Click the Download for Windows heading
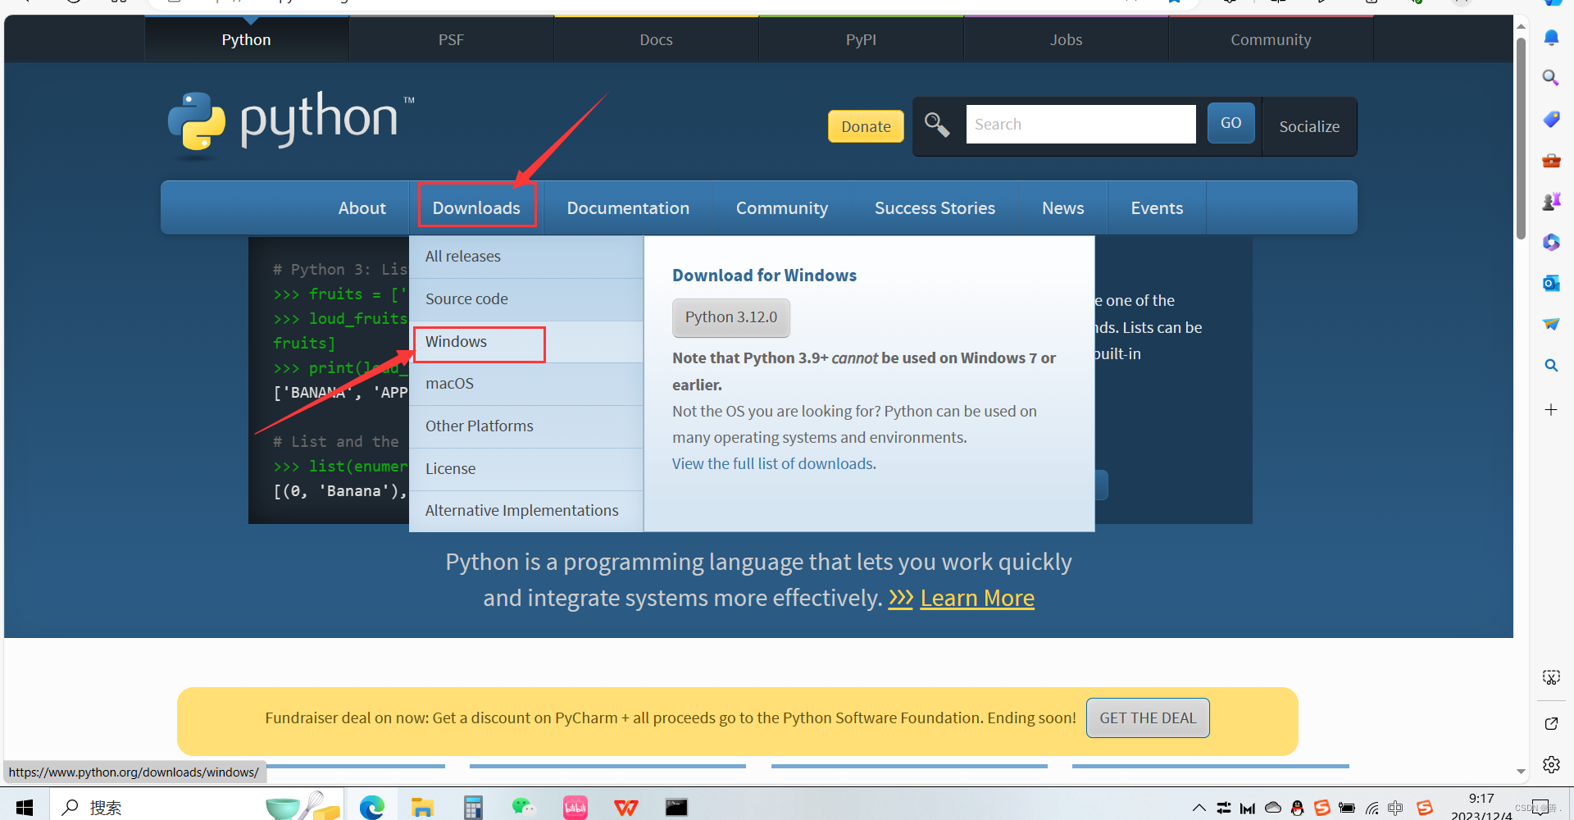Screen dimensions: 1574x820 [764, 276]
